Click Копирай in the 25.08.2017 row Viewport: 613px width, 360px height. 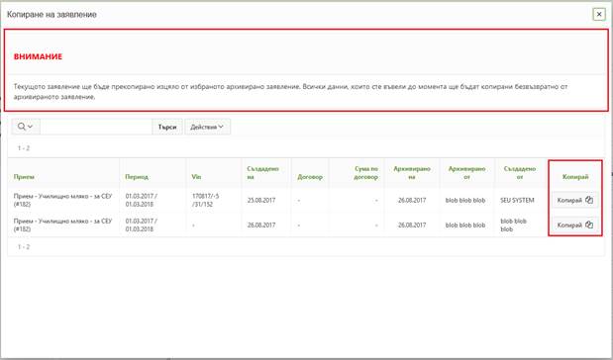pyautogui.click(x=574, y=200)
